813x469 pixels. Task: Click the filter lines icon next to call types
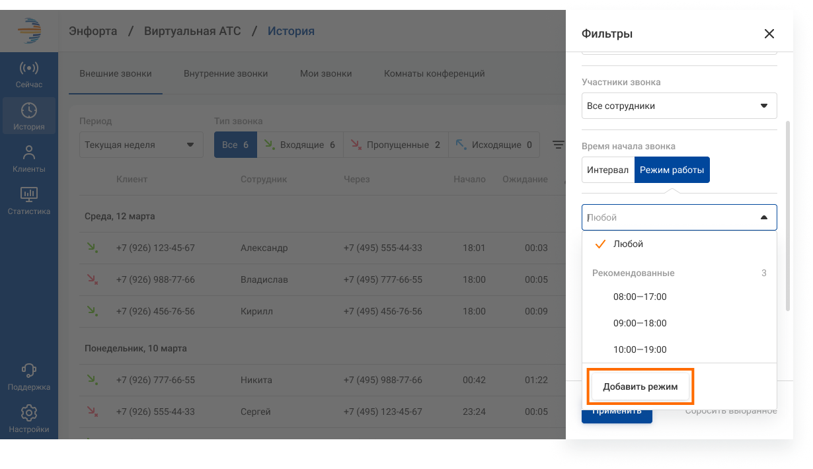point(559,145)
